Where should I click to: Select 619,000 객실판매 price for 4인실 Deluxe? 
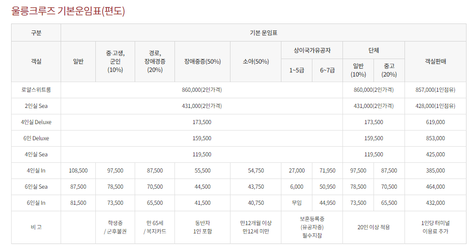click(x=436, y=122)
